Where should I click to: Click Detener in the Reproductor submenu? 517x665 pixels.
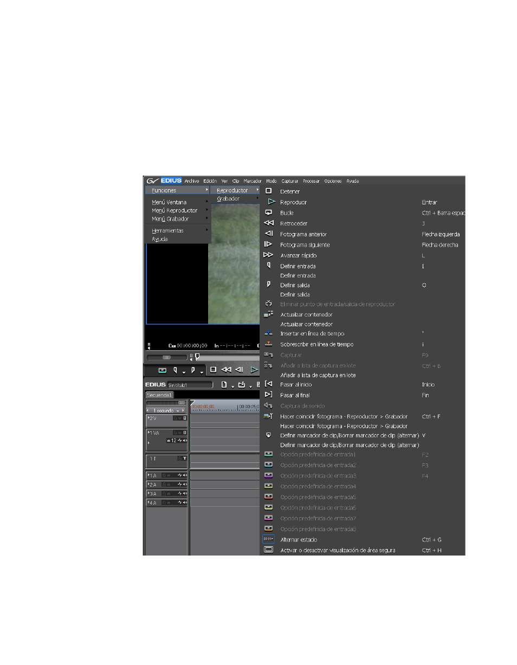pos(290,191)
